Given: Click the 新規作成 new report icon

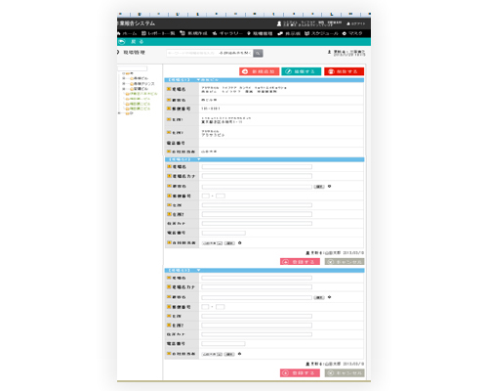Looking at the screenshot, I should [183, 33].
